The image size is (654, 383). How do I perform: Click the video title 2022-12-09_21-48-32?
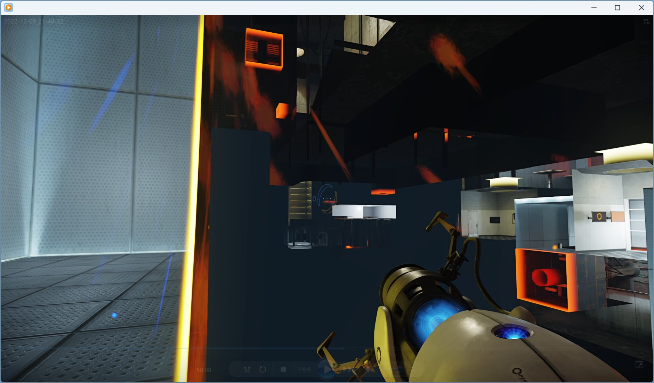pos(34,21)
